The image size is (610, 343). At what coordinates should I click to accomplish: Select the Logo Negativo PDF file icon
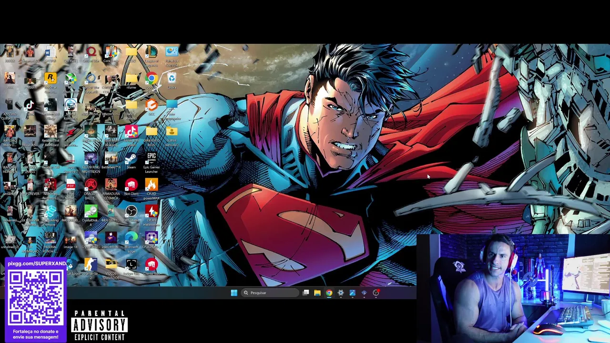[x=71, y=189]
